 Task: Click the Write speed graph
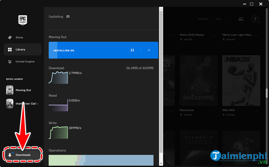point(58,132)
